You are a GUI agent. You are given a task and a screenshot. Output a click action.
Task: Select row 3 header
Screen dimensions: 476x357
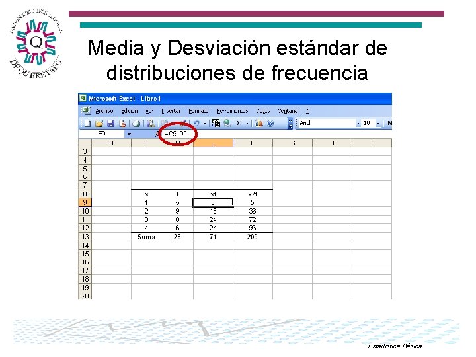pyautogui.click(x=85, y=151)
